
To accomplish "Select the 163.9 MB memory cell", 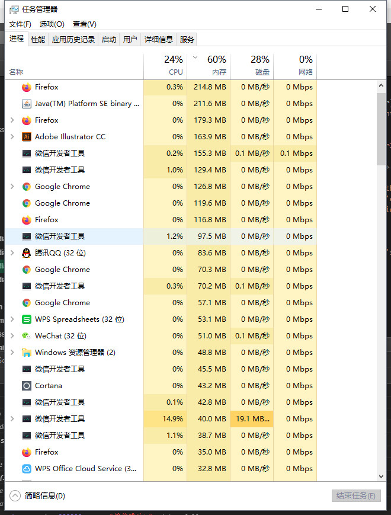I will point(209,137).
